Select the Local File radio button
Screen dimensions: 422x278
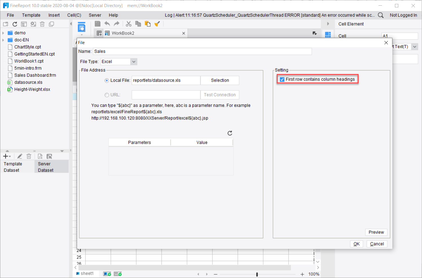107,81
